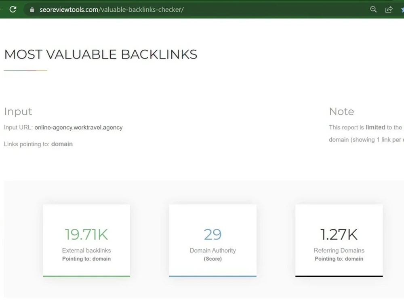
Task: View site security info via padlock icon
Action: point(32,10)
